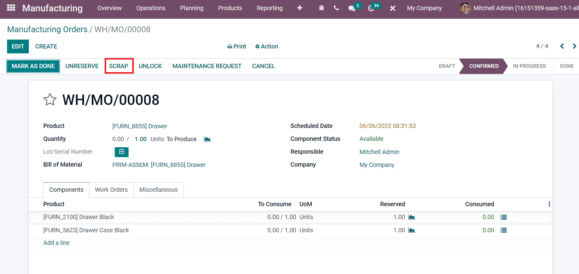Go to previous record arrow
579x274 pixels.
coord(562,46)
